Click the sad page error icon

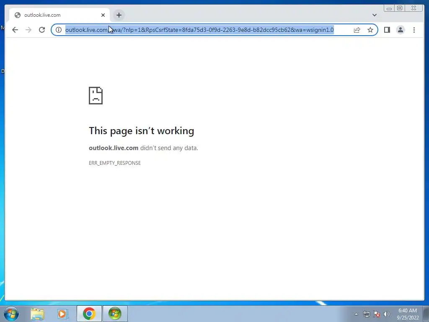point(96,96)
